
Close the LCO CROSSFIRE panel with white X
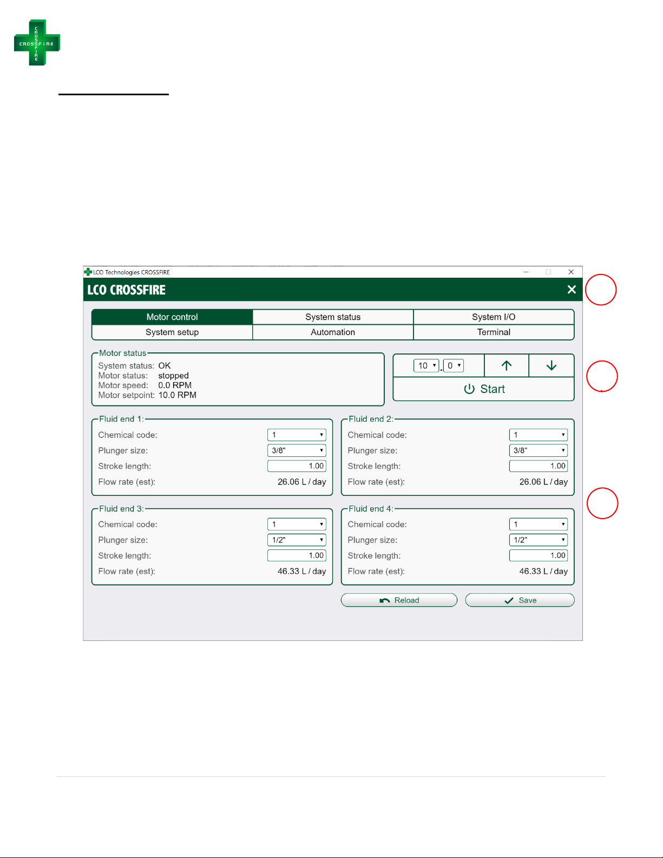(x=572, y=290)
